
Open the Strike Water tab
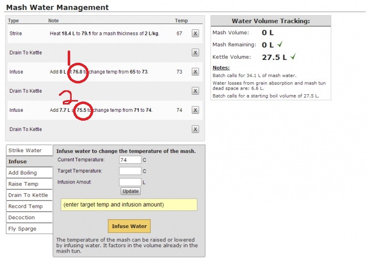tap(29, 150)
